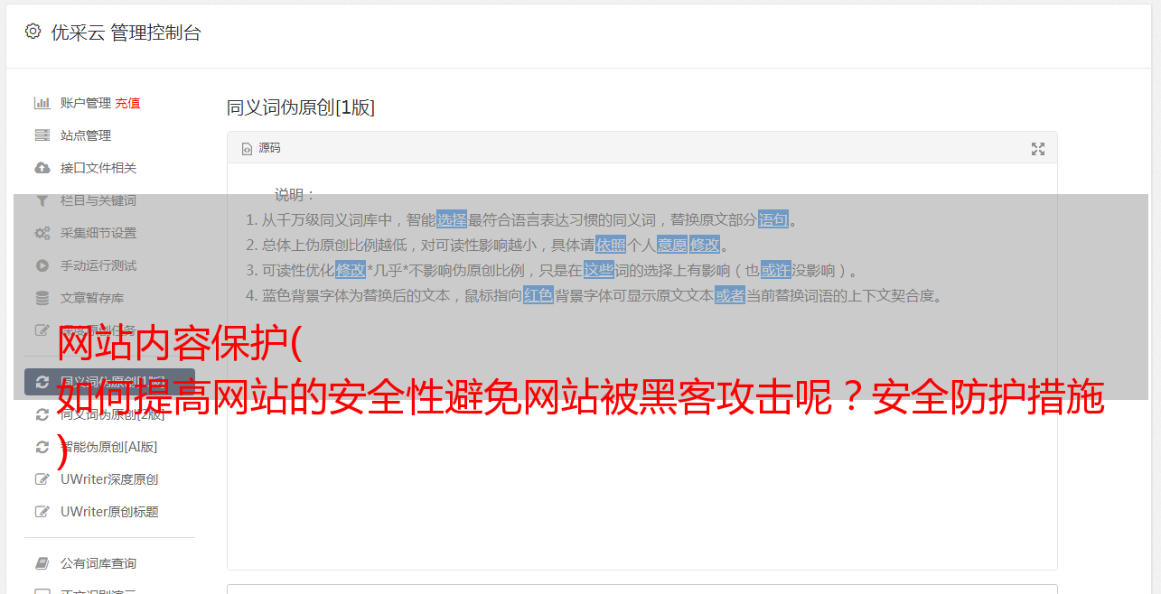Click the cogs icon for 采集细节设置

pyautogui.click(x=42, y=233)
